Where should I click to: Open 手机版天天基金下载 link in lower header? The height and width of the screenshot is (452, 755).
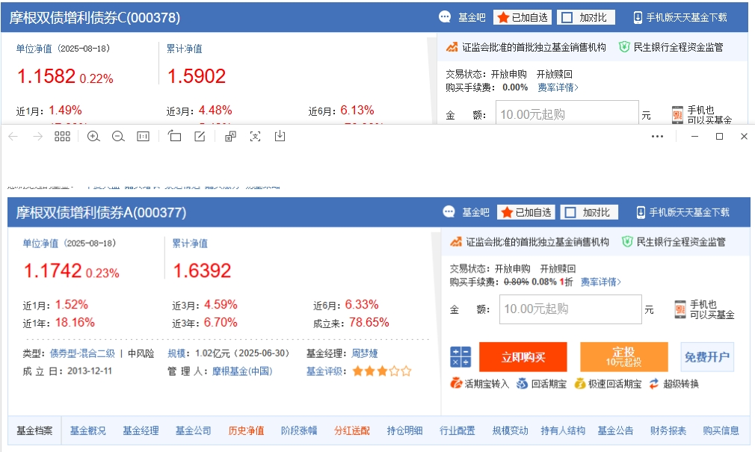pyautogui.click(x=683, y=212)
